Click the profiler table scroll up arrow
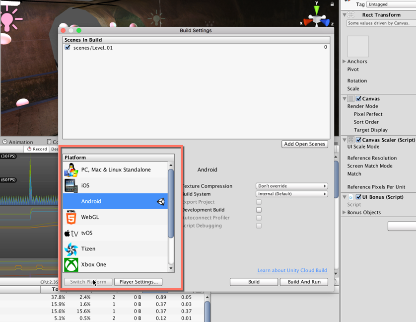Viewport: 416px width, 322px height. (x=208, y=297)
